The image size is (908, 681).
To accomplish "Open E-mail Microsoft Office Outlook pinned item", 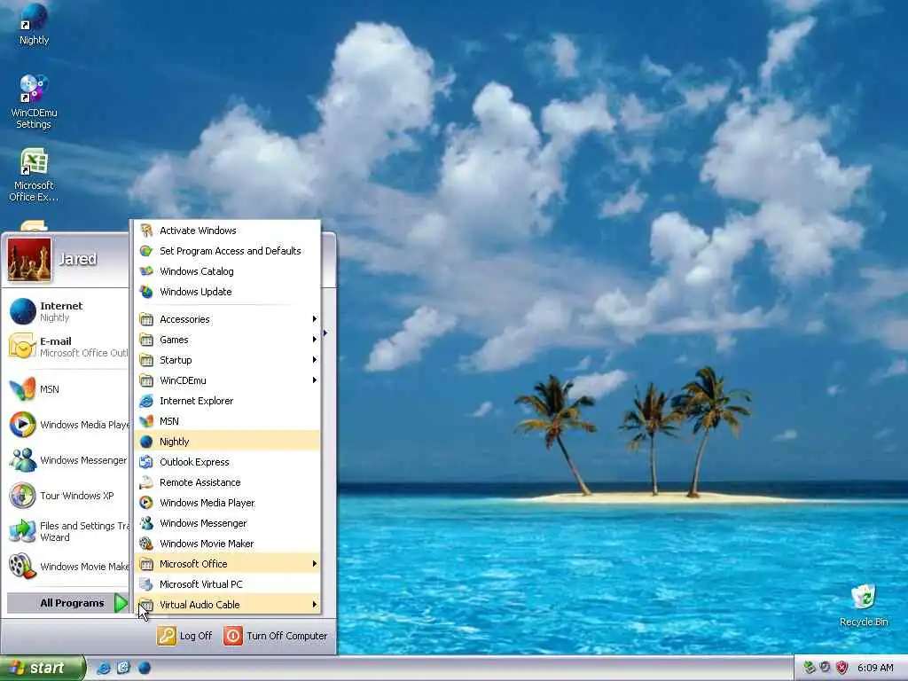I will click(68, 347).
